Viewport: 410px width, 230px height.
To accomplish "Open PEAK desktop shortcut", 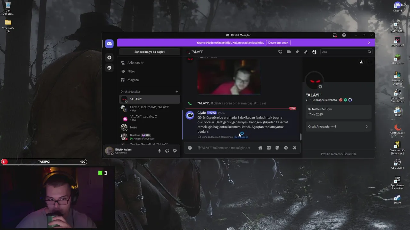I will 398,112.
